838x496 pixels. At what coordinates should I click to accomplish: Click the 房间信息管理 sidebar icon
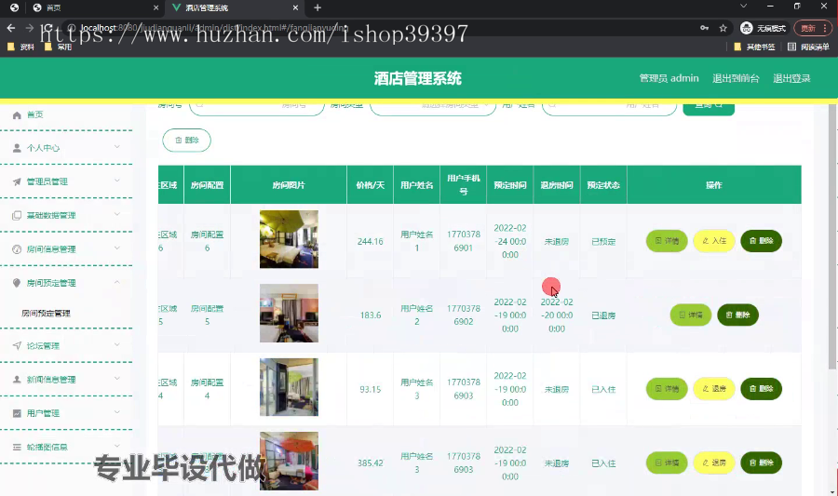point(17,249)
